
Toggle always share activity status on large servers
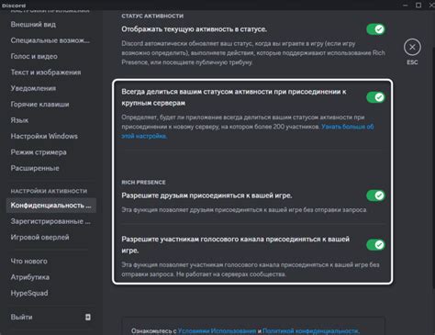click(375, 97)
